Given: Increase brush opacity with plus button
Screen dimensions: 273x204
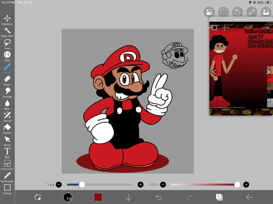Looking at the screenshot, I should click(246, 185).
